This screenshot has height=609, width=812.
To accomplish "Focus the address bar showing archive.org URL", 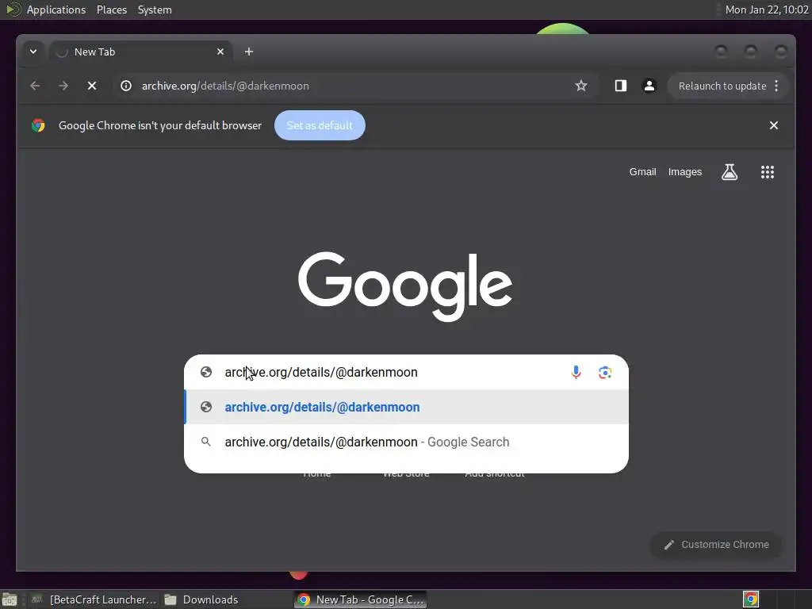I will tap(354, 86).
